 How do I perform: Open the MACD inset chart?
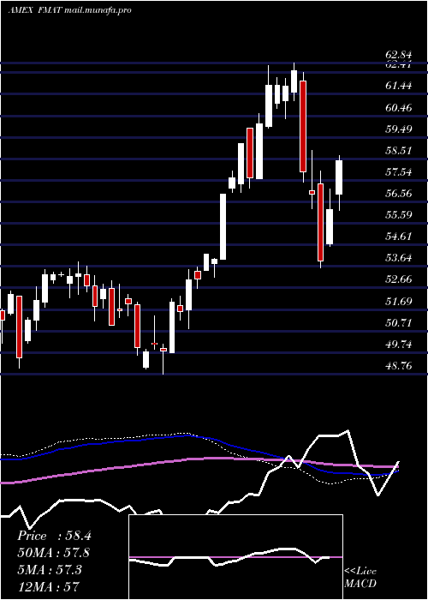click(x=235, y=557)
